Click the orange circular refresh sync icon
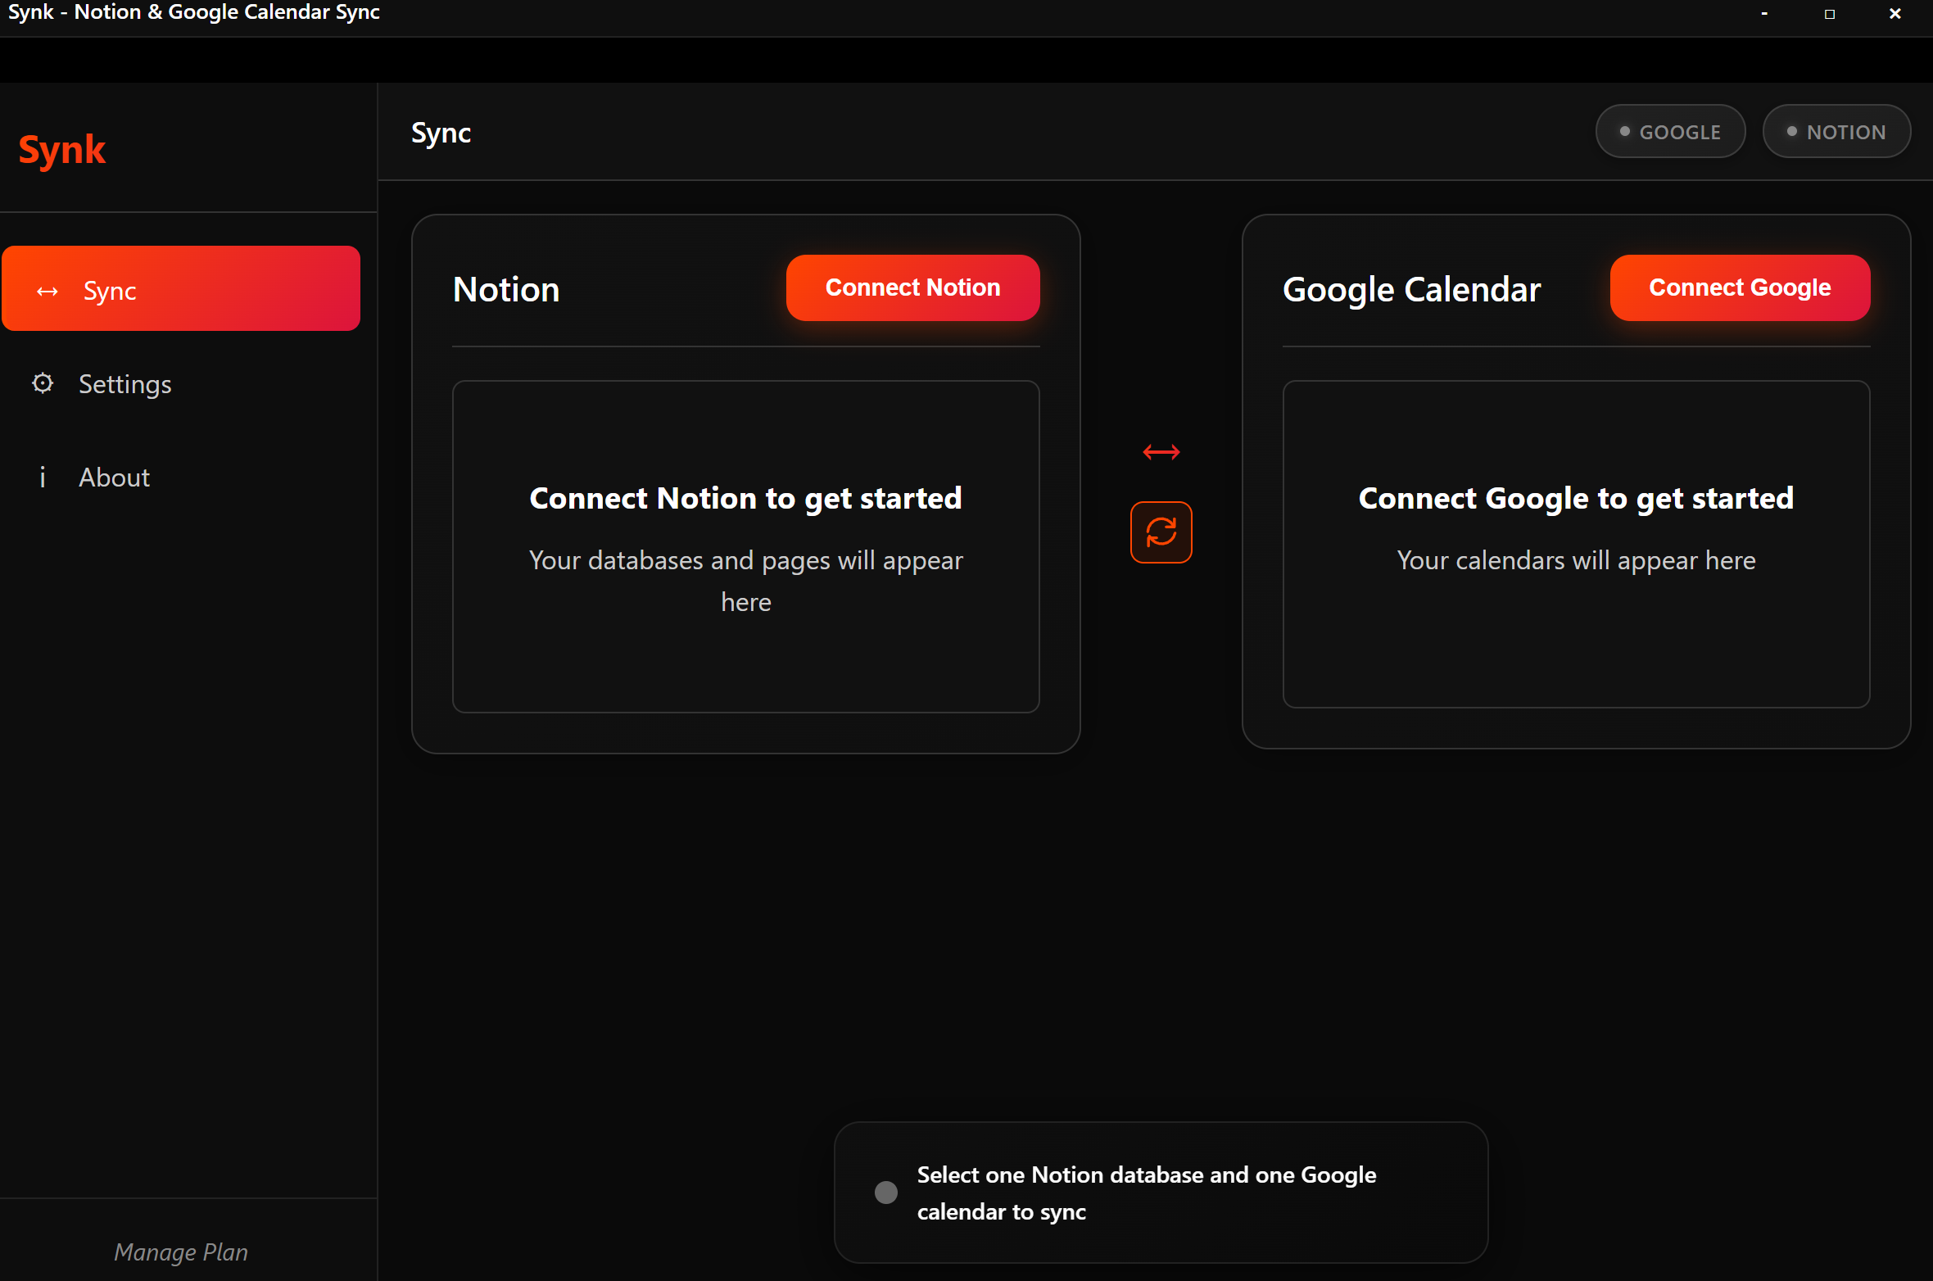The image size is (1933, 1281). [x=1161, y=532]
